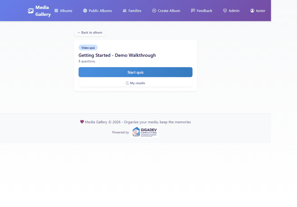Screen dimensions: 297x207
Task: Select the Getting Started - Demo Walkthrough title
Action: (117, 55)
